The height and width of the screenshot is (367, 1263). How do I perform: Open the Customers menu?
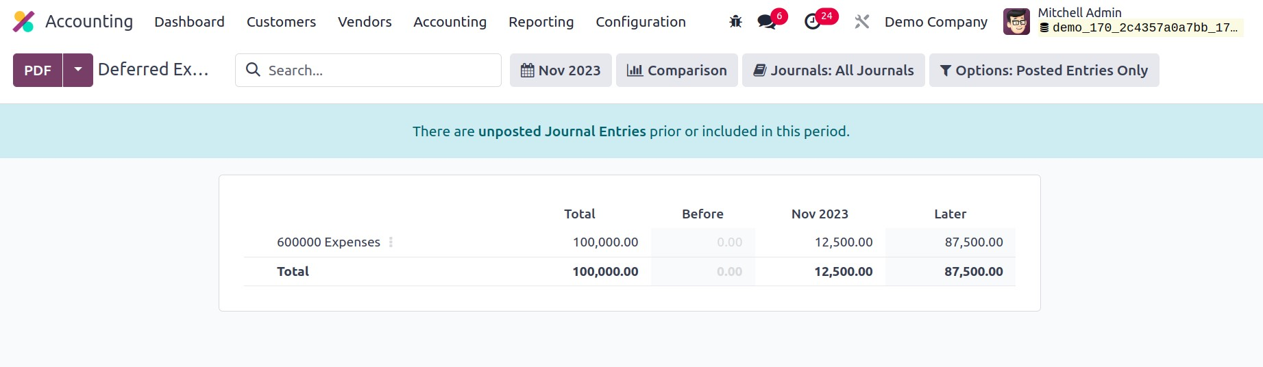[x=281, y=22]
